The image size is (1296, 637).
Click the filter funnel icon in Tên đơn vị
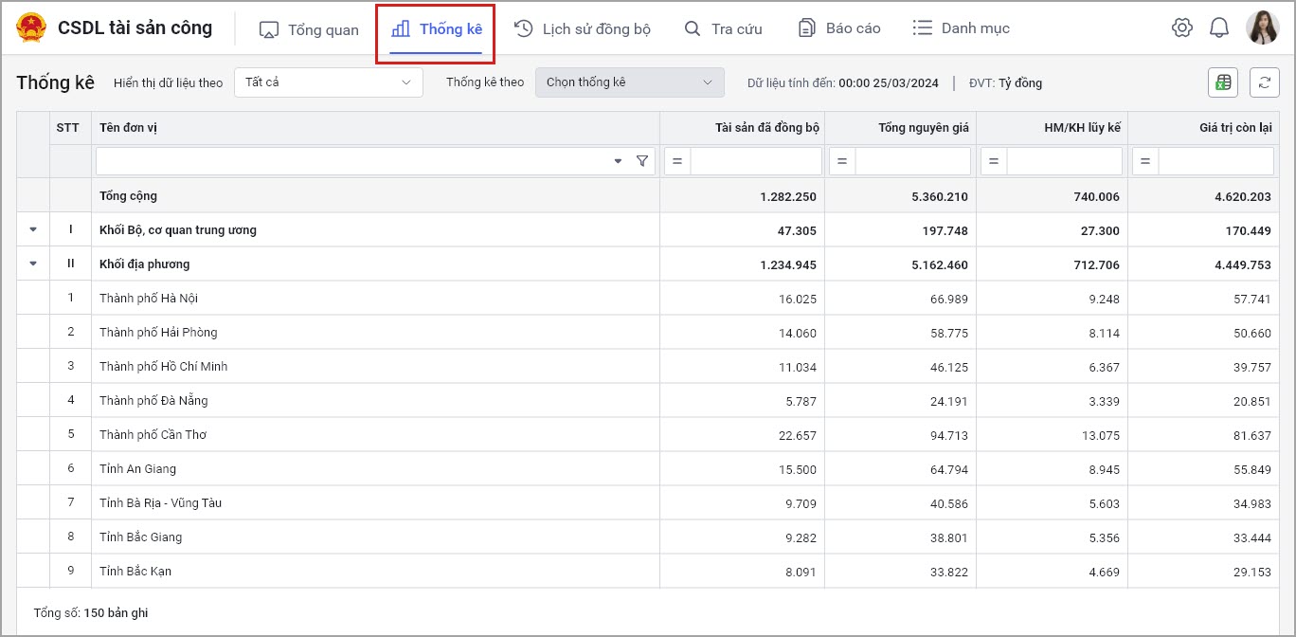click(642, 161)
